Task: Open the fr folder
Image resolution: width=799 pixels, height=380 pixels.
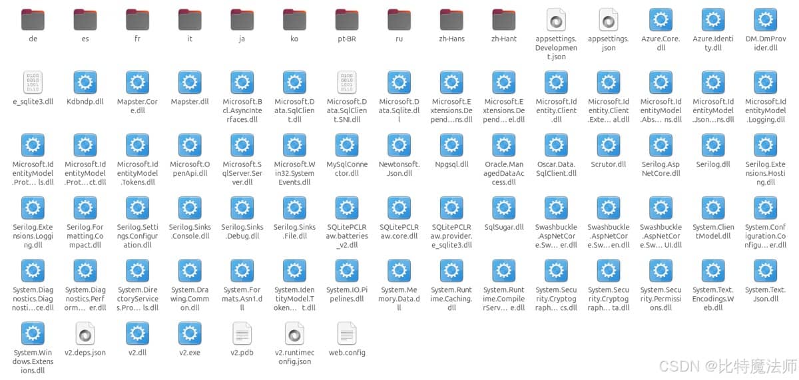Action: coord(137,20)
